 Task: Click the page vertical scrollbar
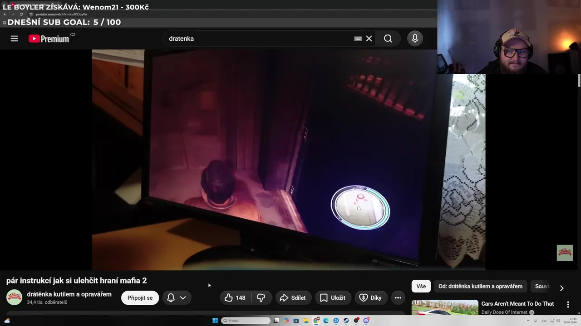point(579,81)
